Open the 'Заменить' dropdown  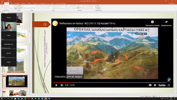tap(98, 7)
